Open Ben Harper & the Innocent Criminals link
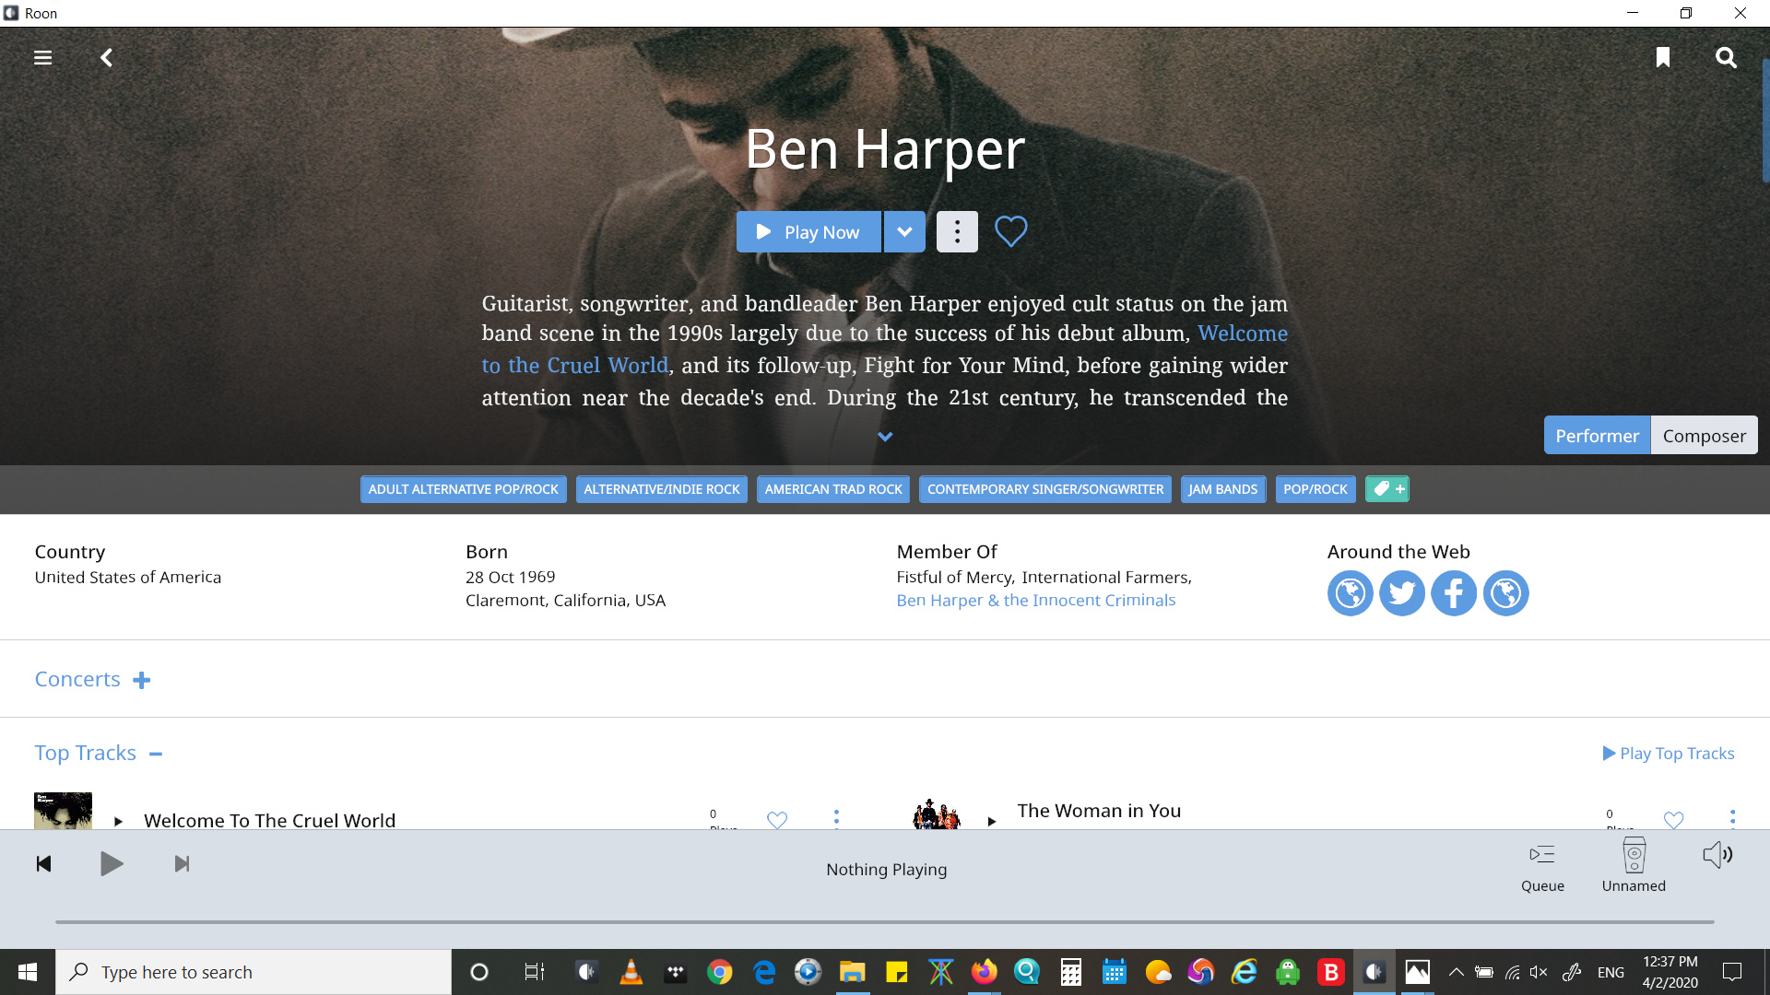Viewport: 1770px width, 995px height. (1035, 601)
